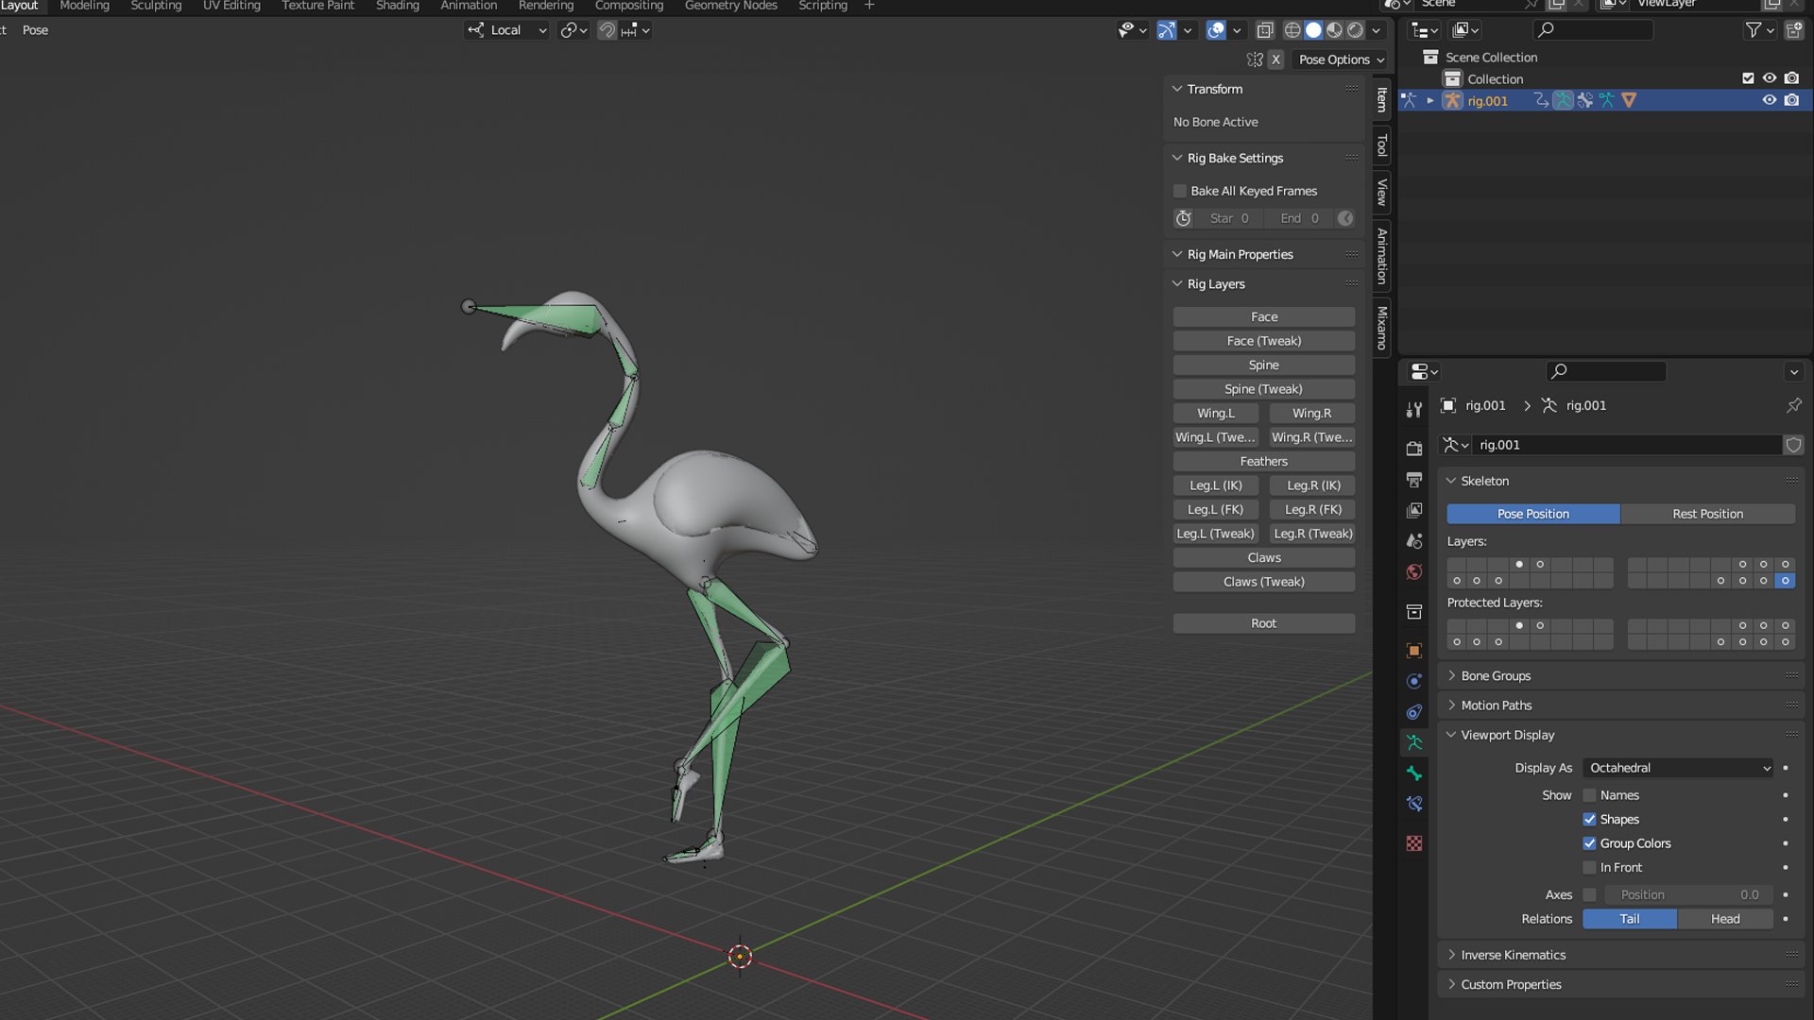The width and height of the screenshot is (1814, 1020).
Task: Toggle Collection exclude checkbox in Outliner
Action: (1748, 78)
